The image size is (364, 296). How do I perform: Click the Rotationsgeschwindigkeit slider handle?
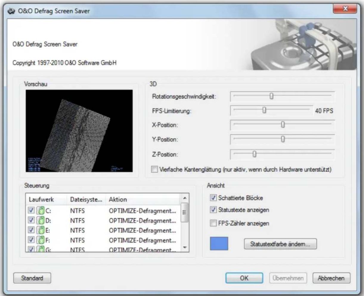coord(271,96)
